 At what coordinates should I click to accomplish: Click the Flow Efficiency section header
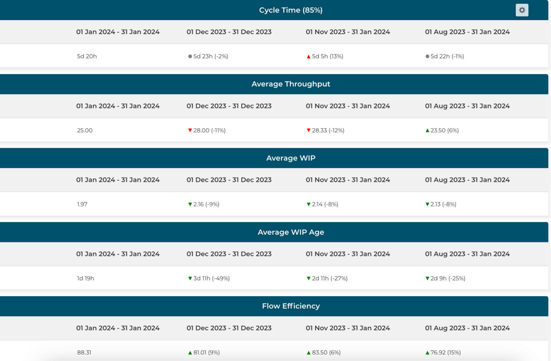click(291, 306)
